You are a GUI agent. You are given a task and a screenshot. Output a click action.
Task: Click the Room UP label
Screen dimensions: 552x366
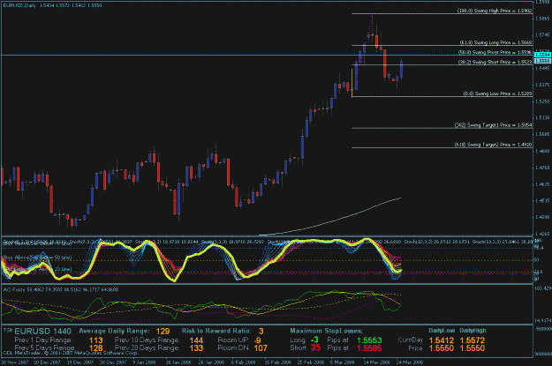233,340
